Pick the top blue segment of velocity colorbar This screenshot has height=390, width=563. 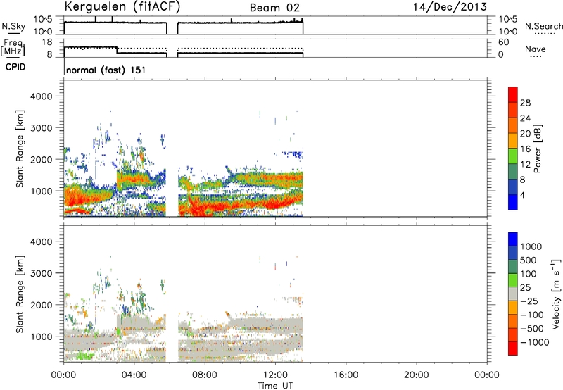click(513, 239)
